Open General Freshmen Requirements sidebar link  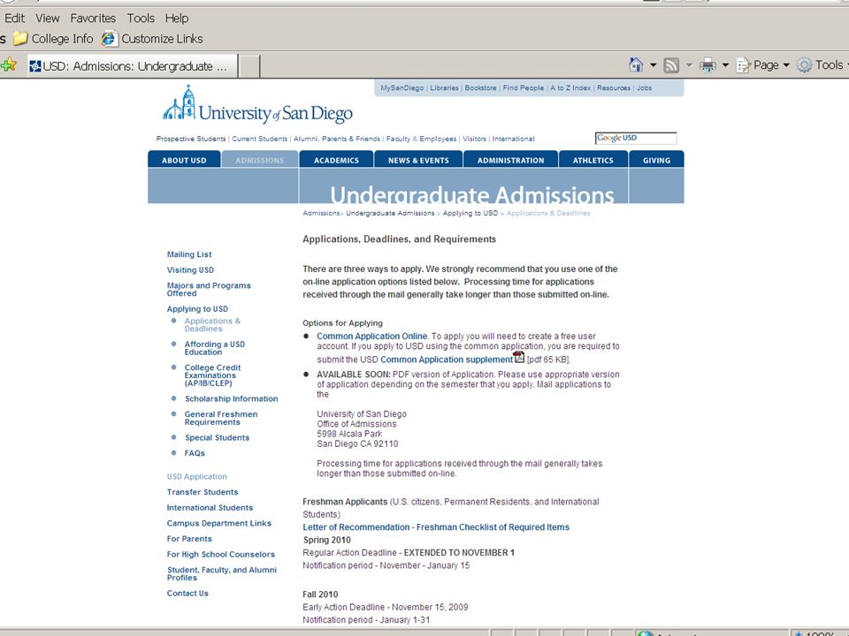click(221, 418)
